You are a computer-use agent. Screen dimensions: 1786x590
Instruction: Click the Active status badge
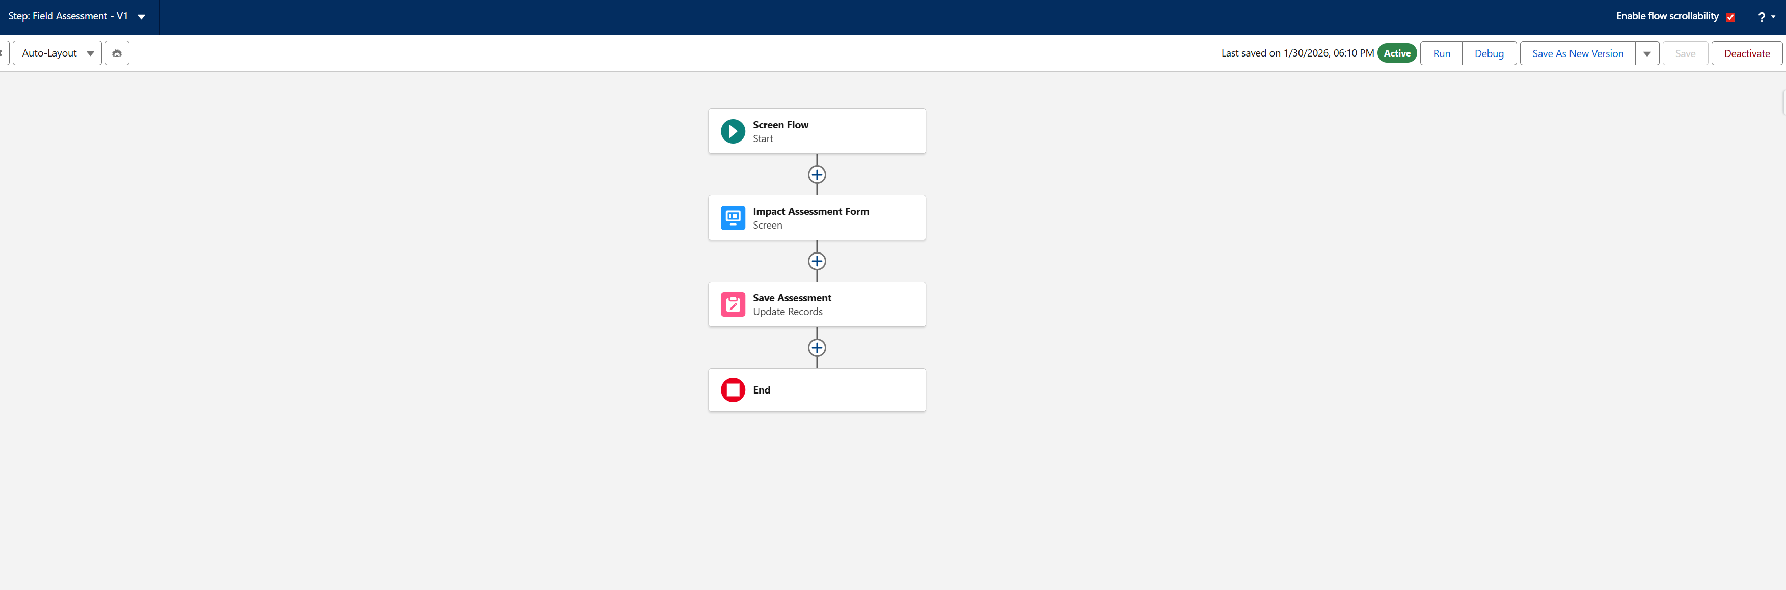[x=1397, y=53]
